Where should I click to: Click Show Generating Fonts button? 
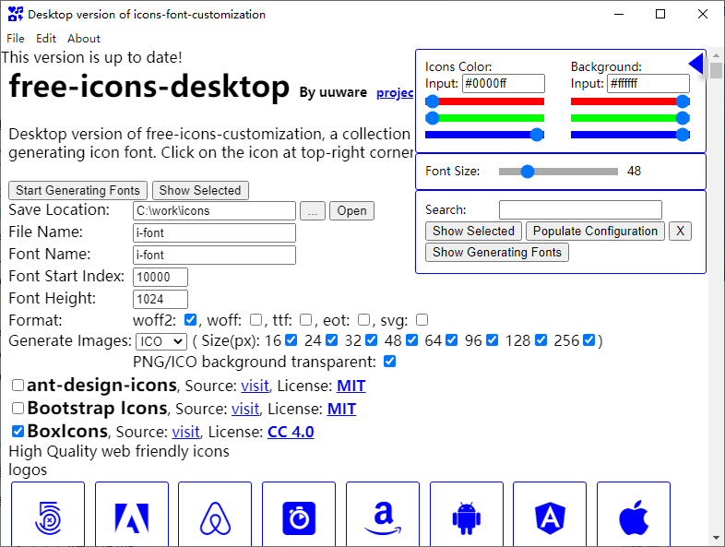pyautogui.click(x=497, y=252)
